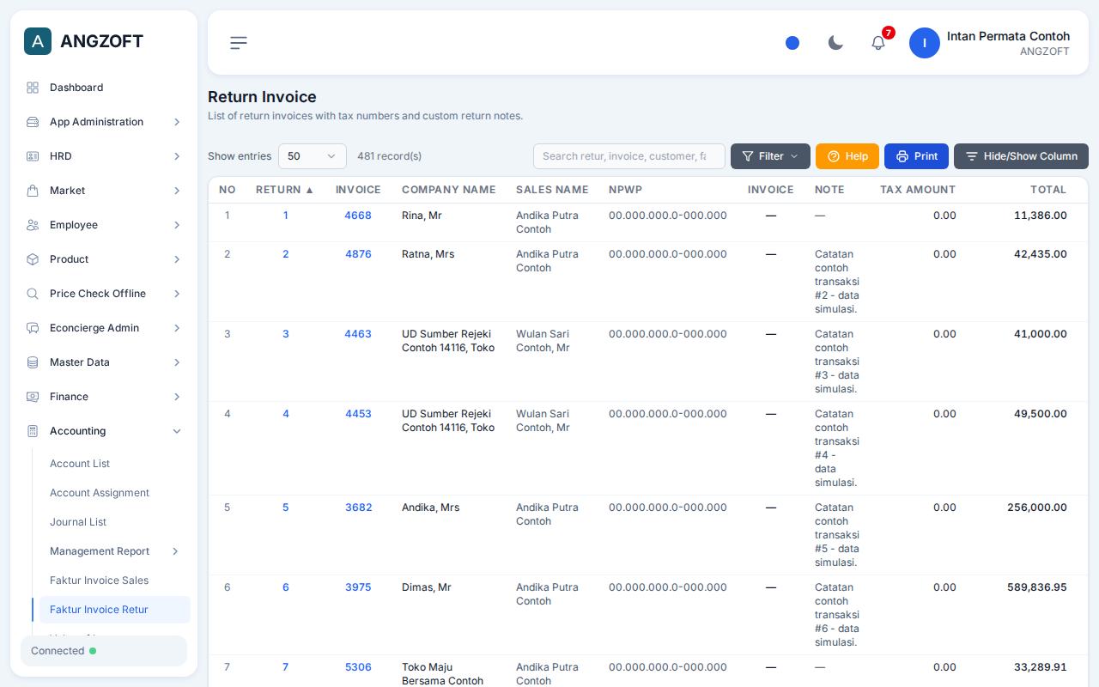
Task: Click the hamburger menu icon in header
Action: pyautogui.click(x=239, y=43)
